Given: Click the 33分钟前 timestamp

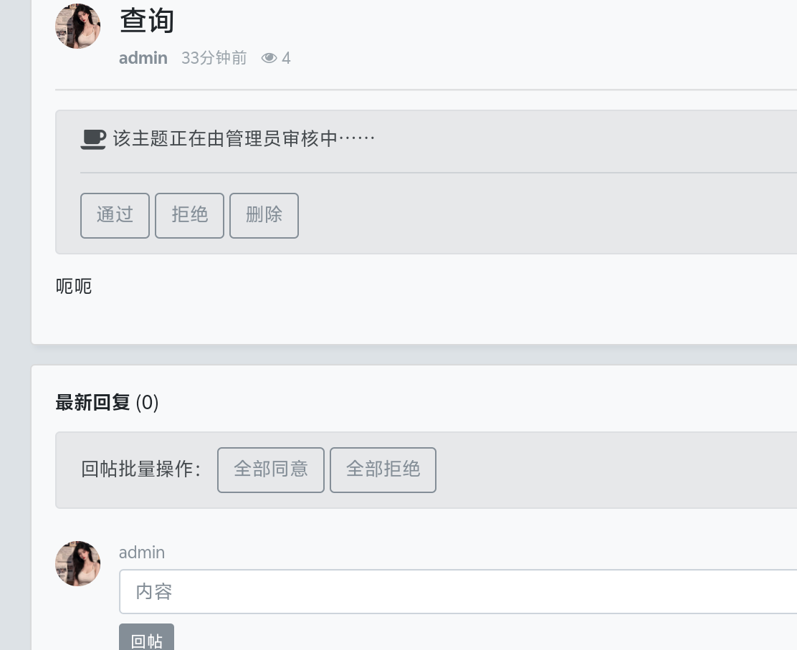Looking at the screenshot, I should [x=214, y=58].
